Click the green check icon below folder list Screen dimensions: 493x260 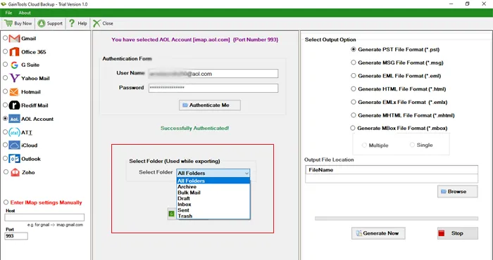point(171,214)
